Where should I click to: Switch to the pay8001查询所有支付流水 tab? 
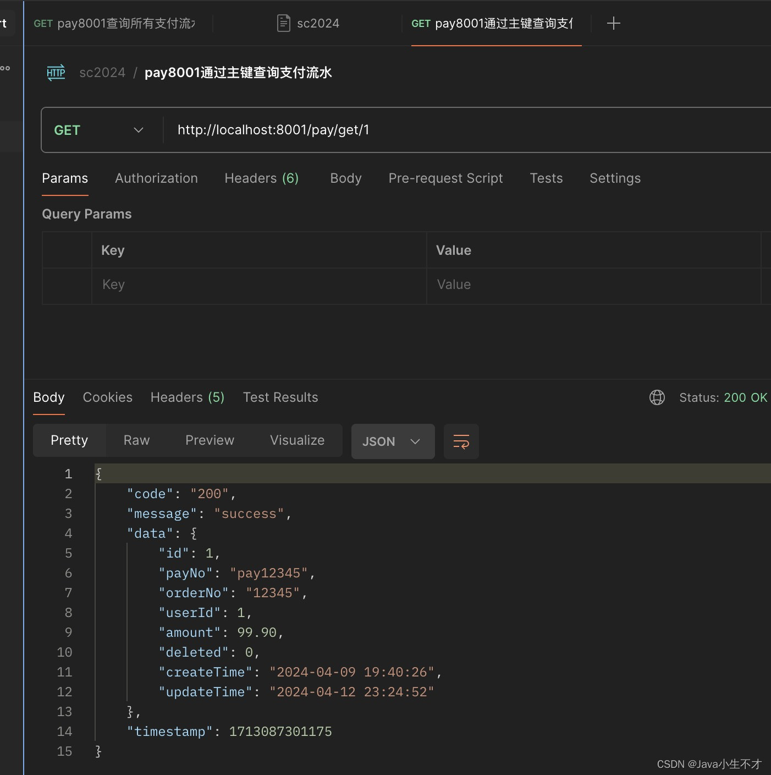point(114,23)
